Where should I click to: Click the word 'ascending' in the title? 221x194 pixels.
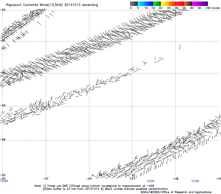pyautogui.click(x=90, y=5)
